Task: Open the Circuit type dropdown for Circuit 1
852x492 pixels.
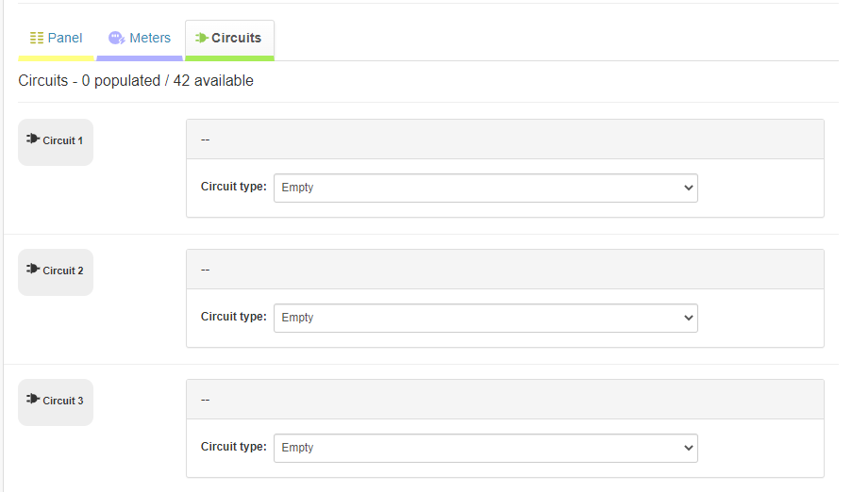Action: (485, 188)
